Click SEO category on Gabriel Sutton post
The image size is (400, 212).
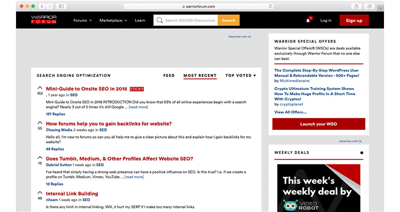[100, 165]
